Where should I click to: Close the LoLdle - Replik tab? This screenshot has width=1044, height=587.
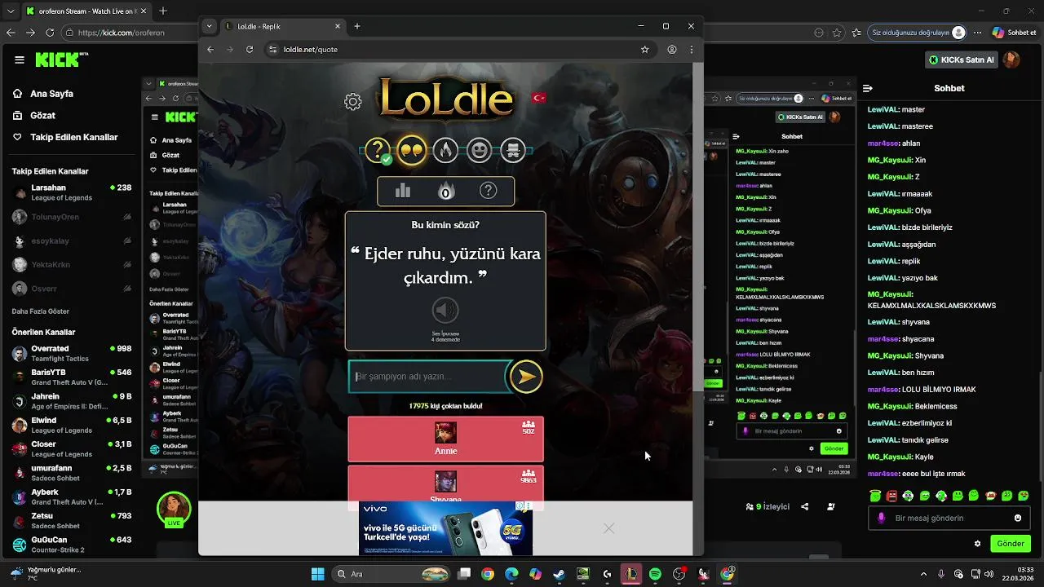338,26
